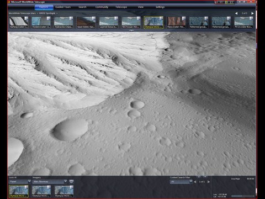Select the Palos Crater thumbnail
This screenshot has height=199, width=265.
[176, 22]
